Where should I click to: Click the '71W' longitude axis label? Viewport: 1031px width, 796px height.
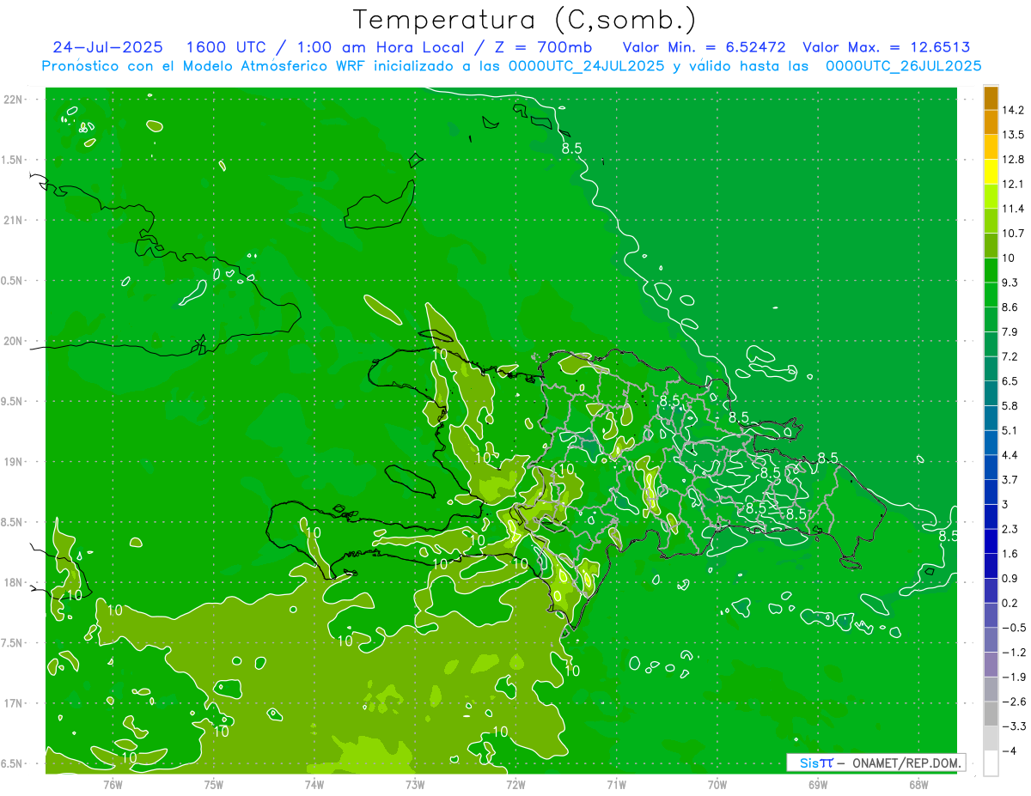coord(616,784)
